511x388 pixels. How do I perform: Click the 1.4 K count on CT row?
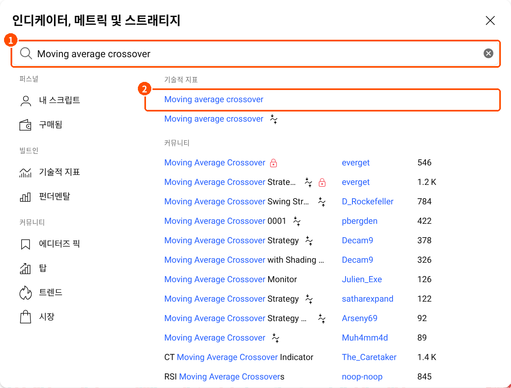click(427, 357)
